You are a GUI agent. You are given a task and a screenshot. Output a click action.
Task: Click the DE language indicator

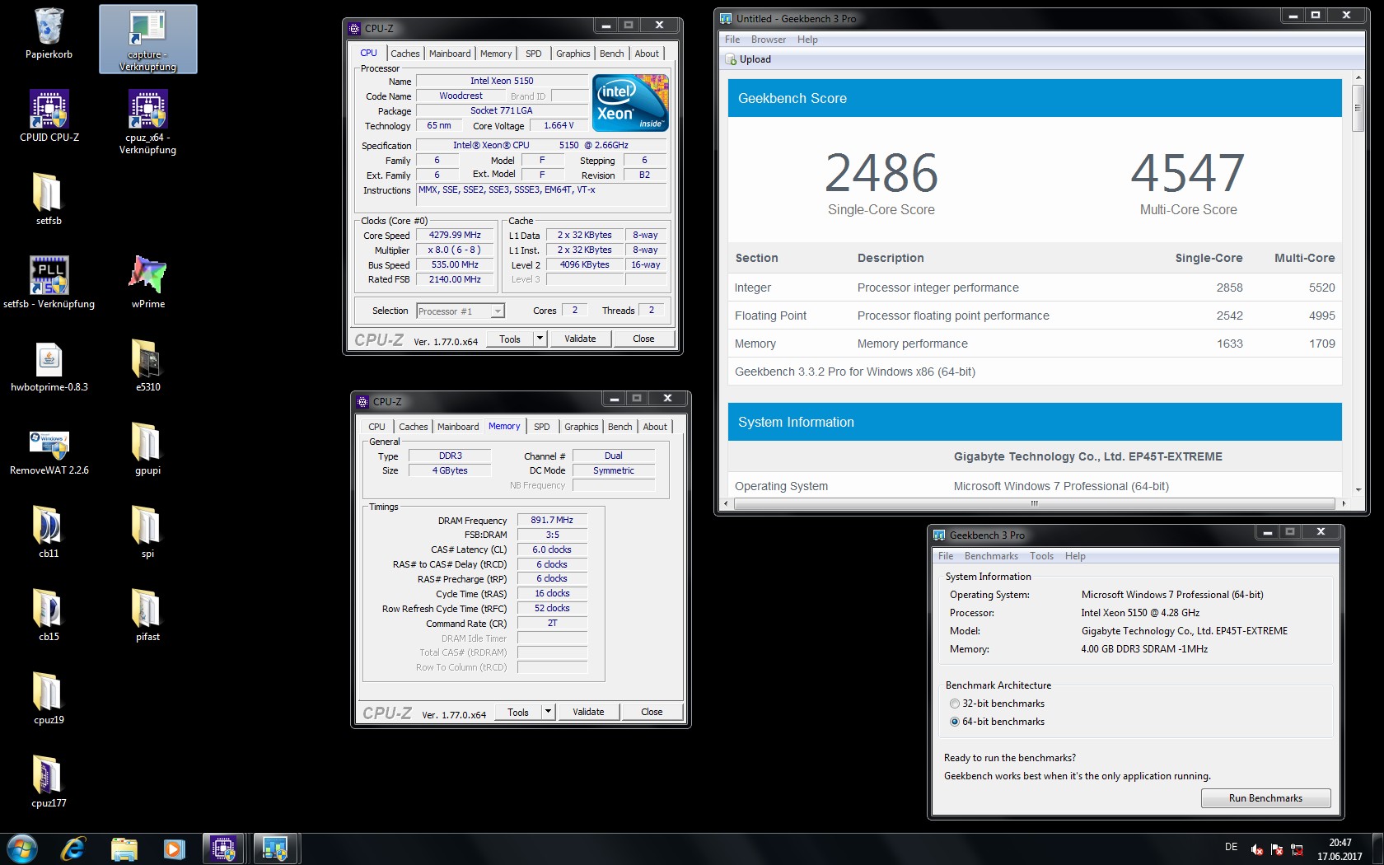point(1231,847)
